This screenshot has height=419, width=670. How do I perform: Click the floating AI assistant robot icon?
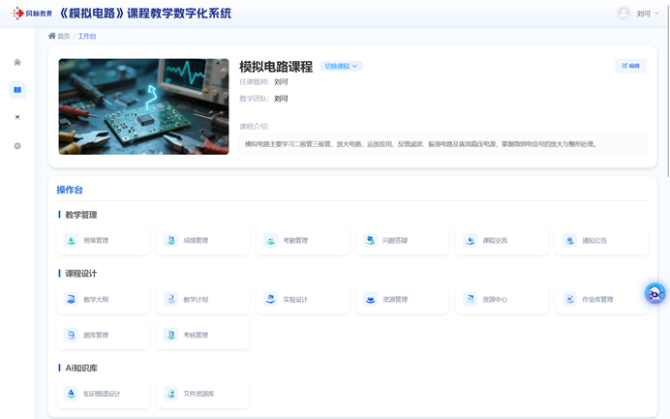pos(655,293)
